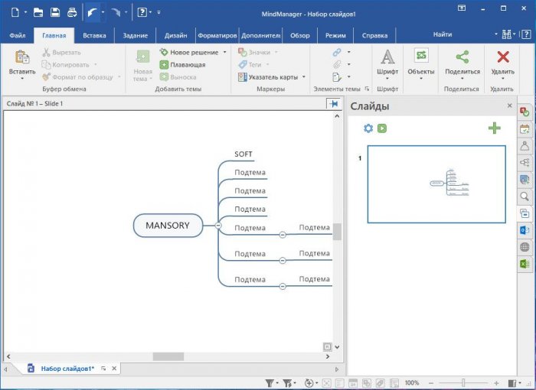Click the Указатель карты button
The height and width of the screenshot is (390, 536).
coord(268,77)
